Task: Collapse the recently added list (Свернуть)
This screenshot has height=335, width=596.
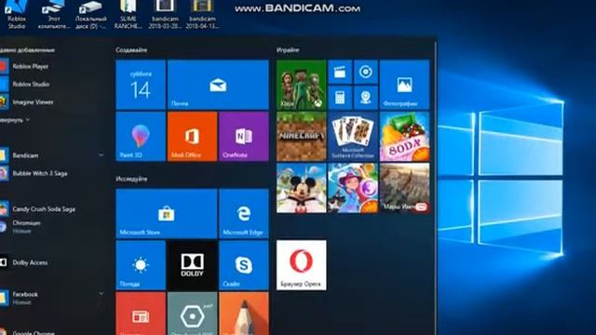Action: 15,120
